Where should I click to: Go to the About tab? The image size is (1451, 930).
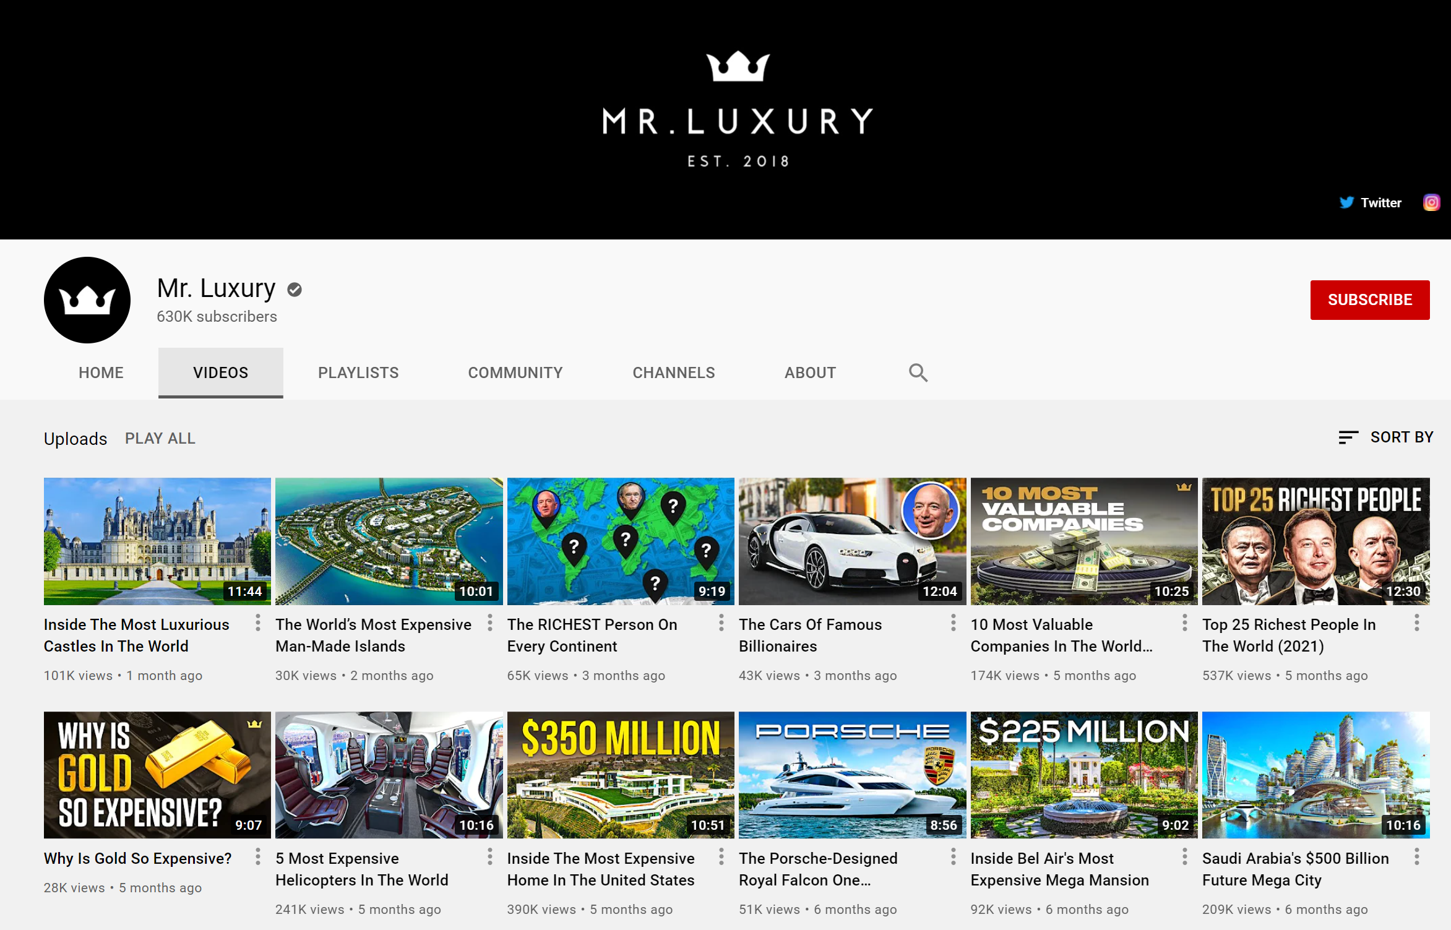tap(810, 372)
